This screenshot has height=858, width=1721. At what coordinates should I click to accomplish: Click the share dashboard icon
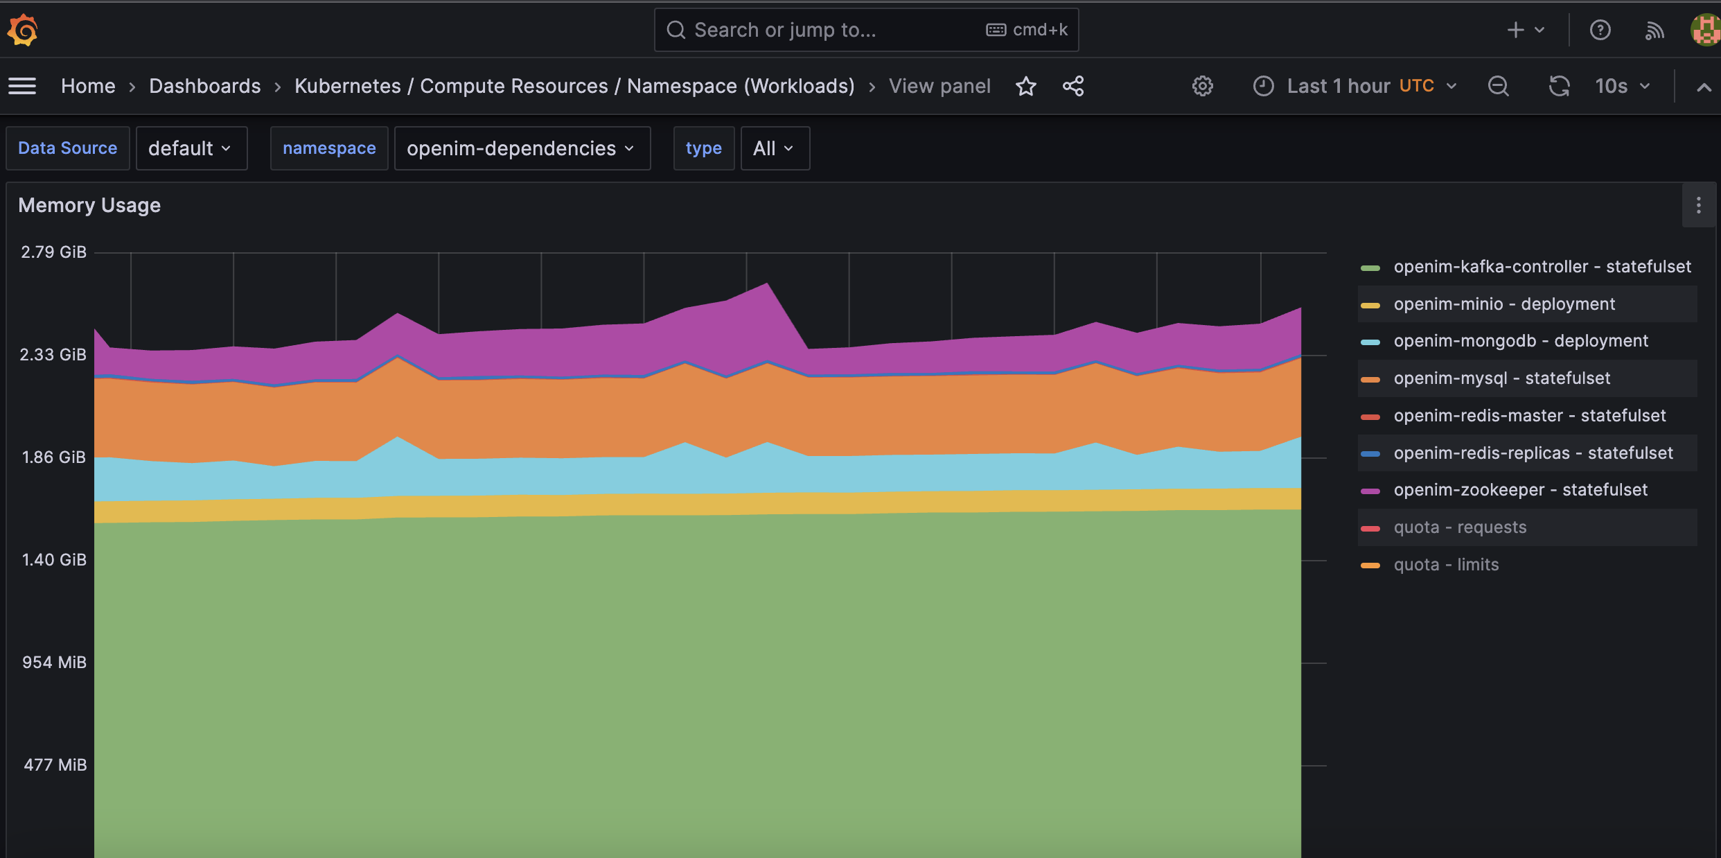pyautogui.click(x=1073, y=86)
